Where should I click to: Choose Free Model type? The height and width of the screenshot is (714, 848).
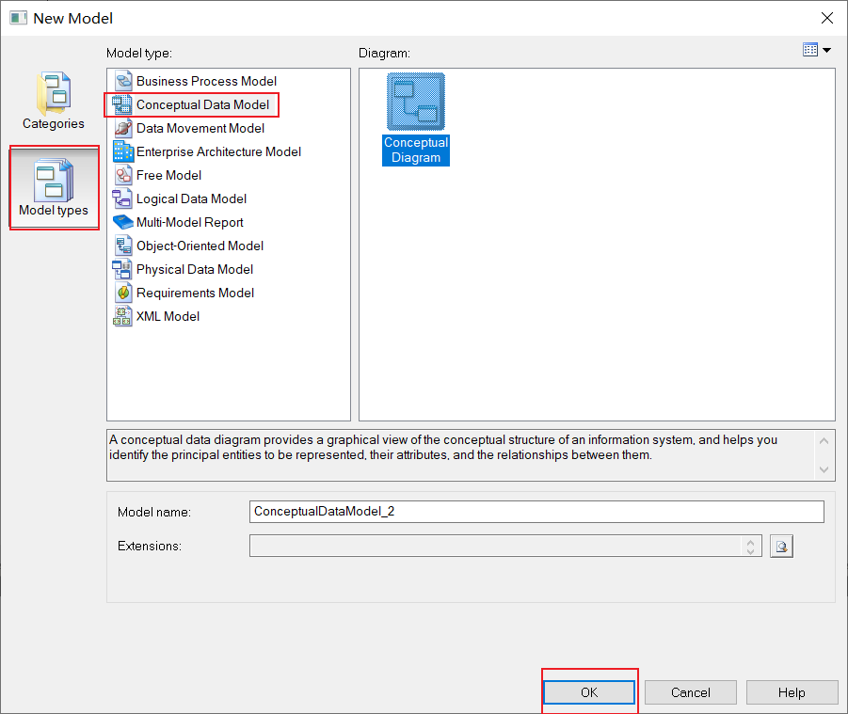click(x=168, y=175)
